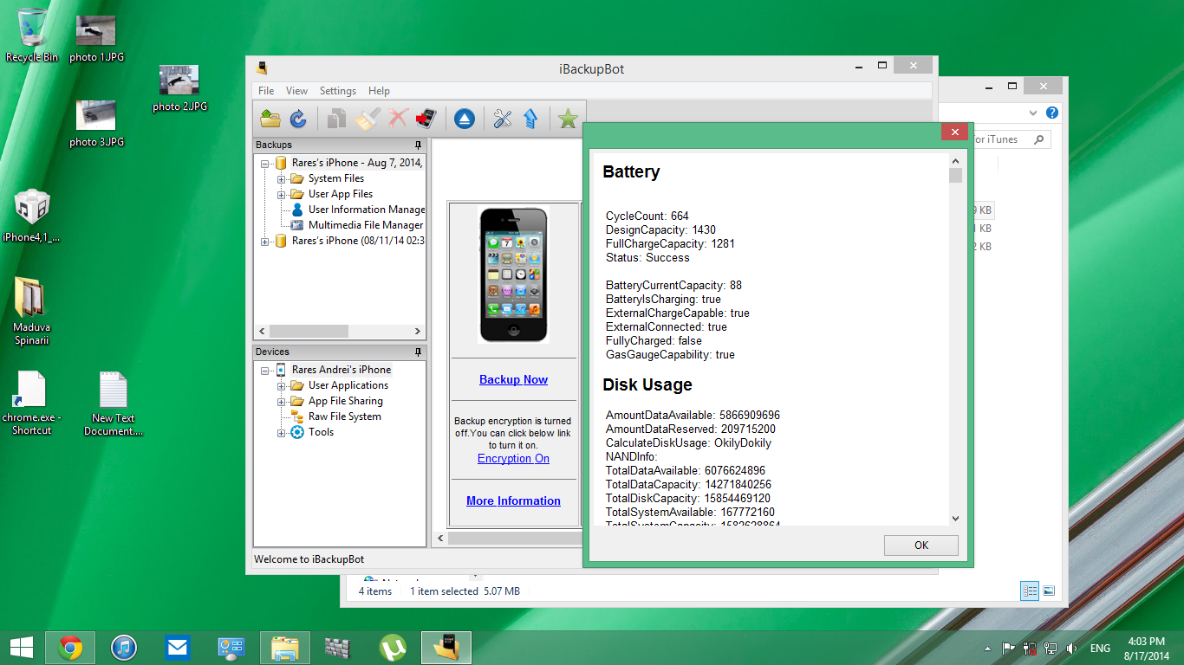The width and height of the screenshot is (1184, 665).
Task: Click the ENG language indicator
Action: coord(1100,649)
